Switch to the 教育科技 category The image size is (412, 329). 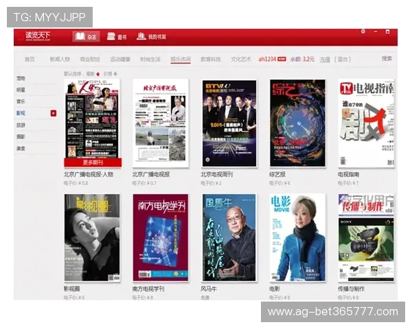click(211, 59)
